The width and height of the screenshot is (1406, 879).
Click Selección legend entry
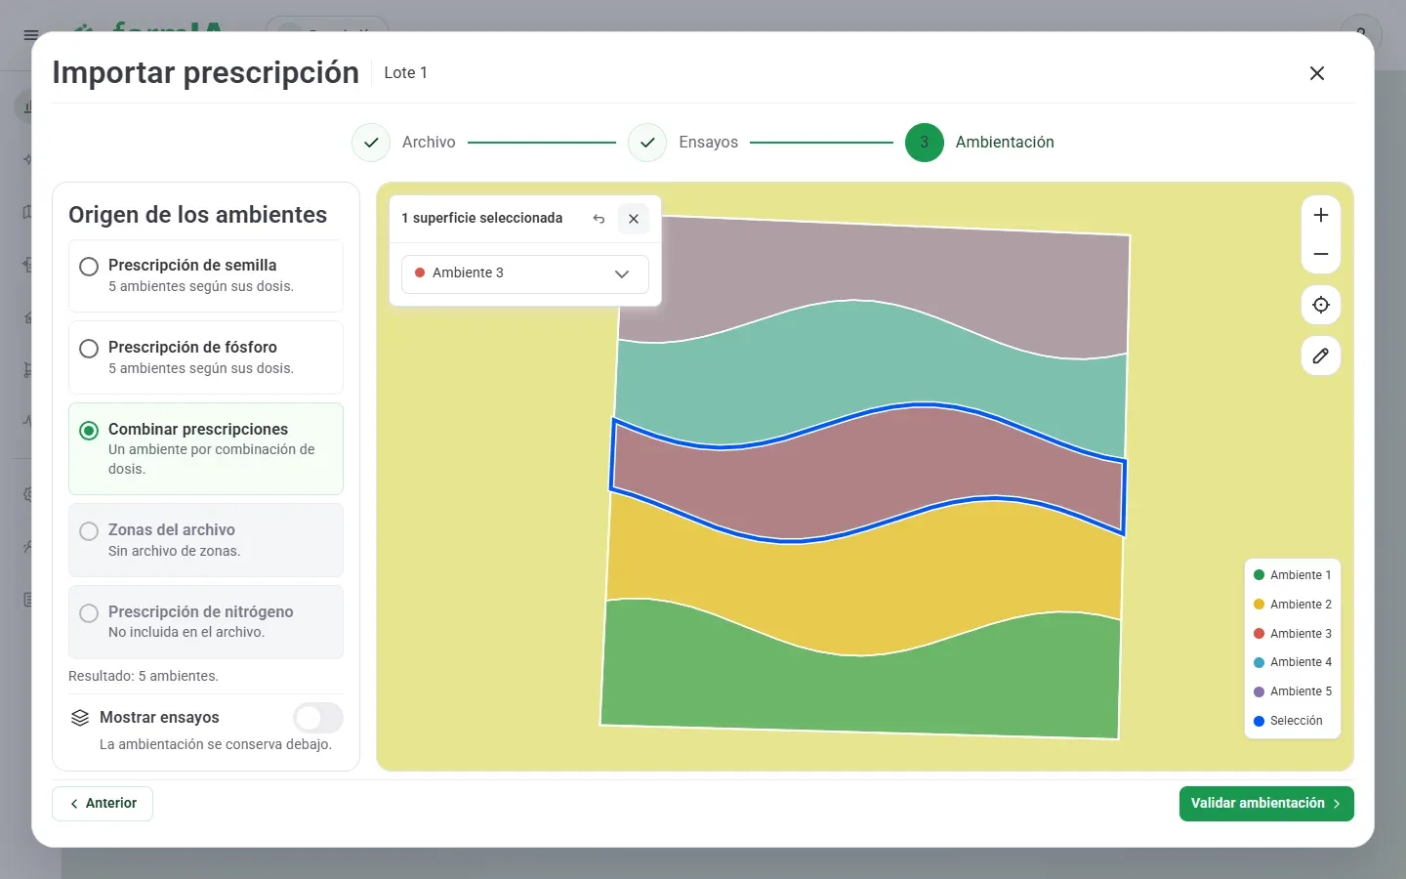coord(1288,721)
